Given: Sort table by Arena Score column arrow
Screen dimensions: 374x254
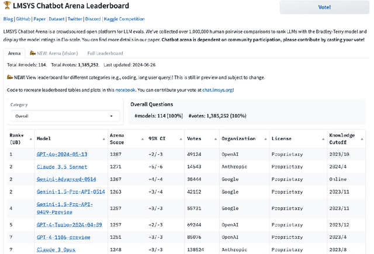Looking at the screenshot, I should click(x=143, y=139).
